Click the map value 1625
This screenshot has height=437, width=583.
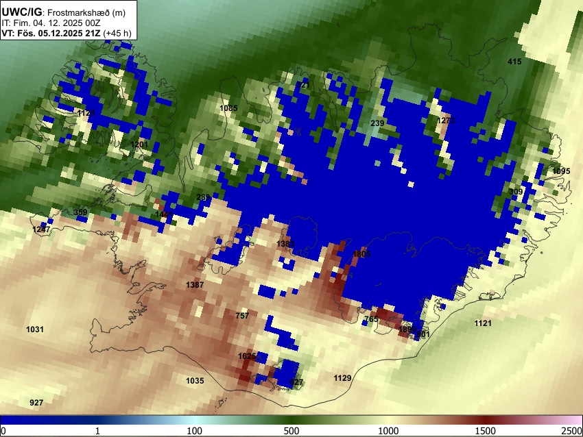[247, 356]
